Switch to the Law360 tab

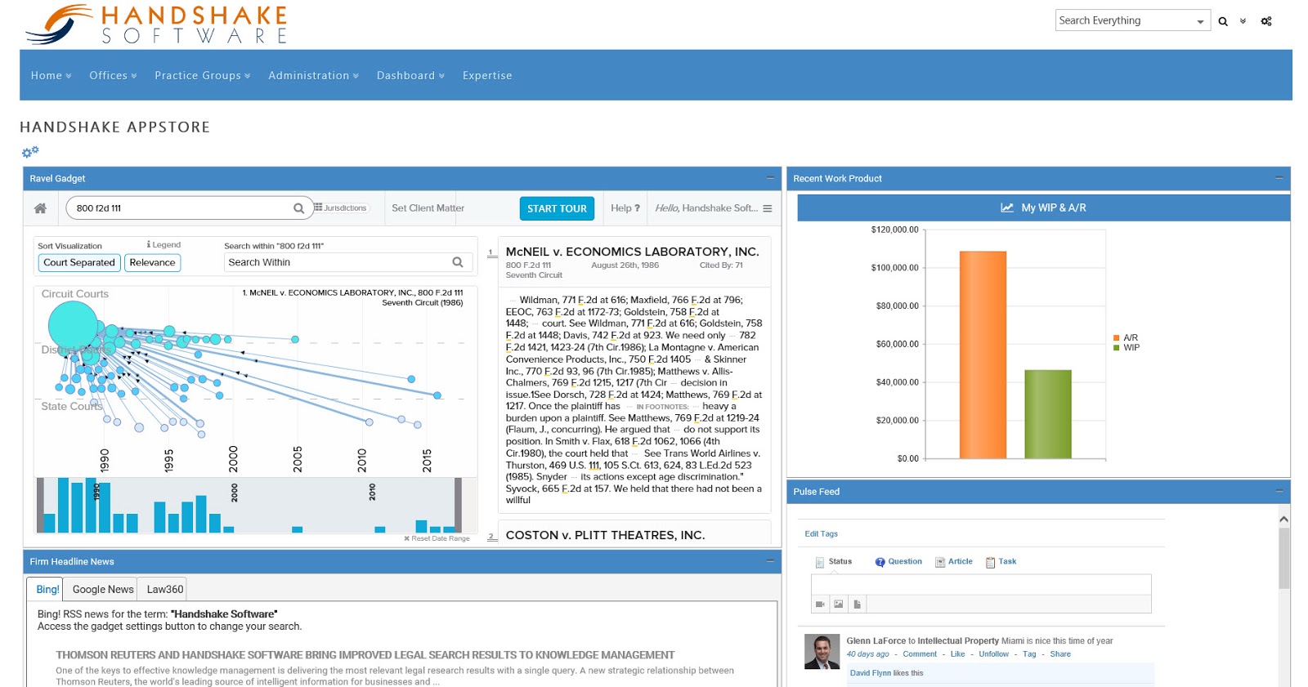coord(165,589)
